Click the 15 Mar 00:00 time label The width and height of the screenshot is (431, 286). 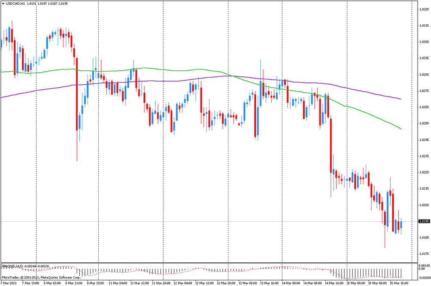[x=356, y=283]
